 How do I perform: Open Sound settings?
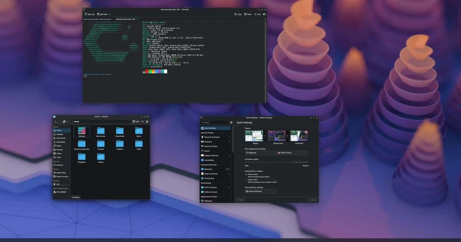coord(216,151)
